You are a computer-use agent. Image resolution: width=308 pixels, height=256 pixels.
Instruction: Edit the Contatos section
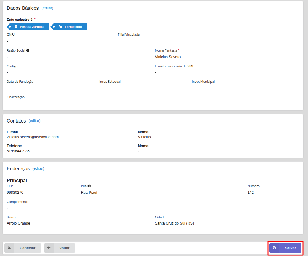(34, 121)
